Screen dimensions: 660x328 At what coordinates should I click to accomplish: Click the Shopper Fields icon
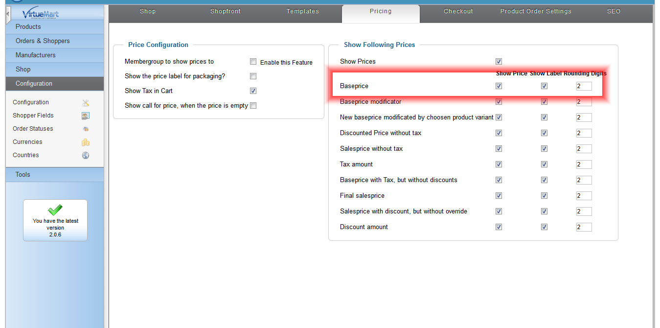click(x=86, y=116)
